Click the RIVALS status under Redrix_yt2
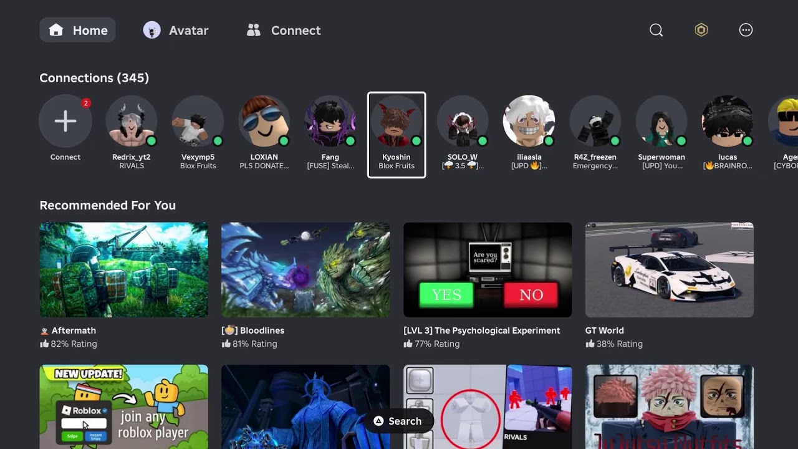Image resolution: width=798 pixels, height=449 pixels. pos(132,166)
